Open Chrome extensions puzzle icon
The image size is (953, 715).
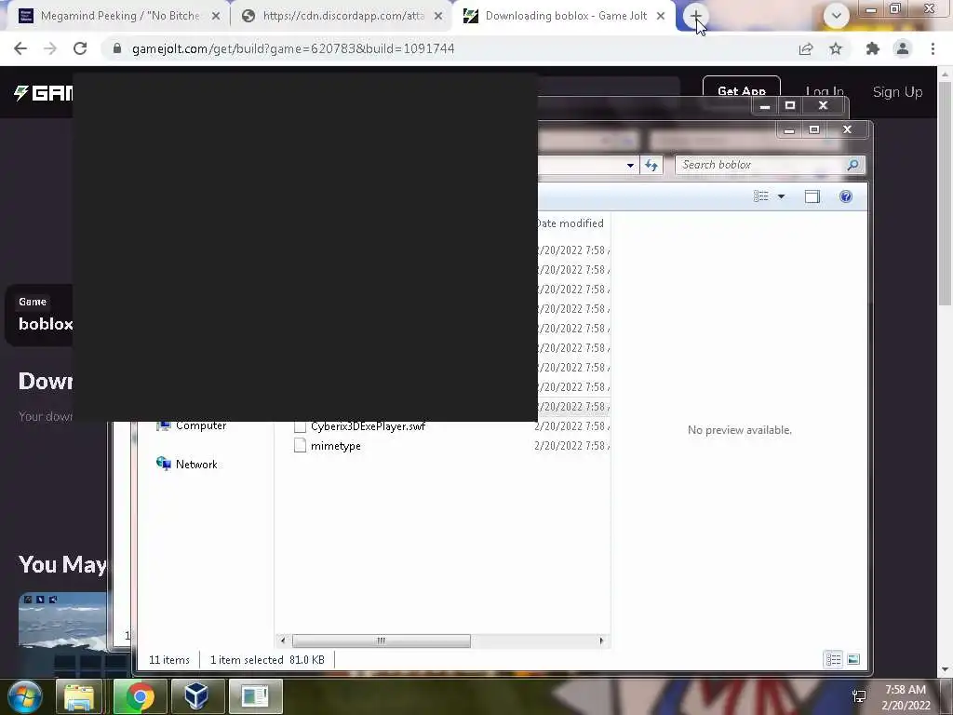pyautogui.click(x=873, y=48)
